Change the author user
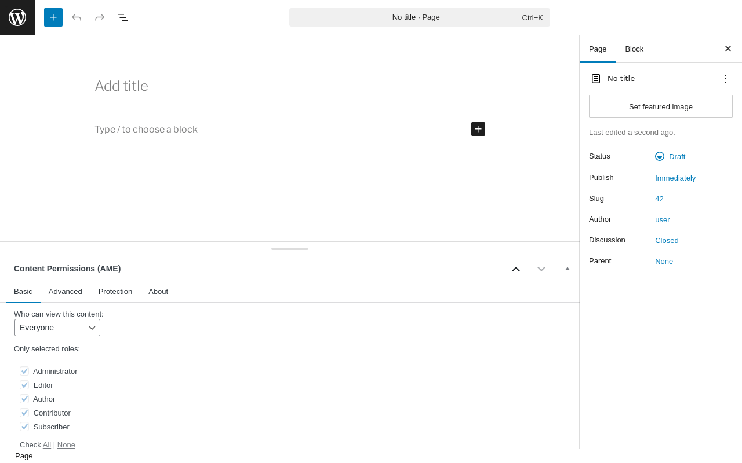742x463 pixels. 663,220
